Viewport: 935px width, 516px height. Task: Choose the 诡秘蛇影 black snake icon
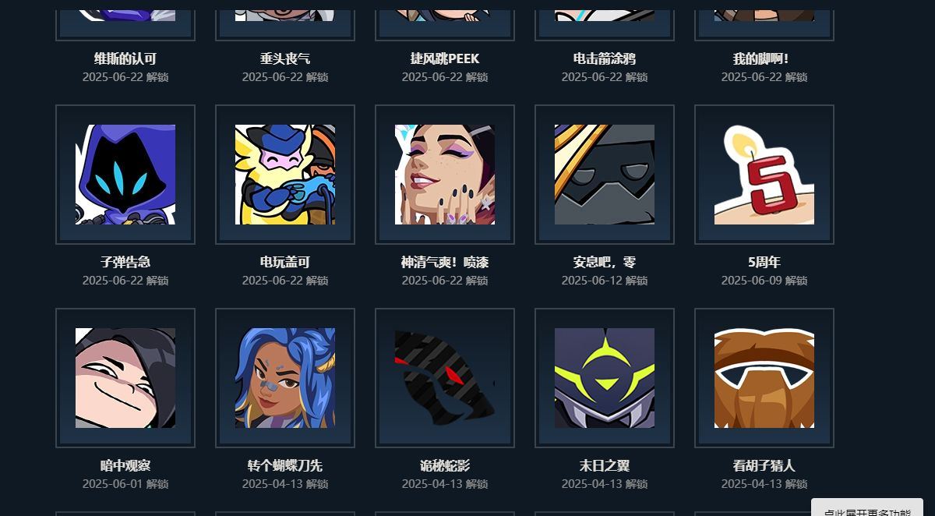tap(445, 378)
